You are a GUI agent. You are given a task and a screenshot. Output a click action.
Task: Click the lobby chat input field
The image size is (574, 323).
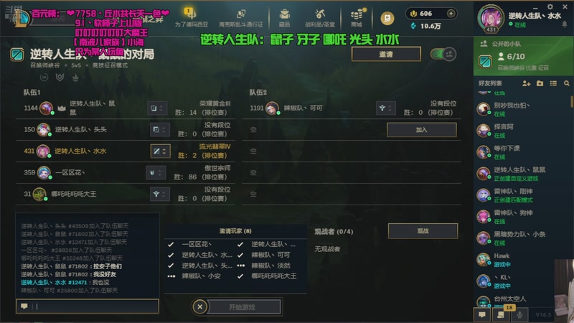(x=88, y=306)
